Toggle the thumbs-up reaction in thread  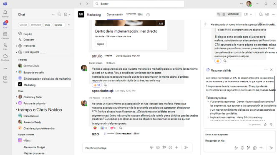click(x=218, y=61)
